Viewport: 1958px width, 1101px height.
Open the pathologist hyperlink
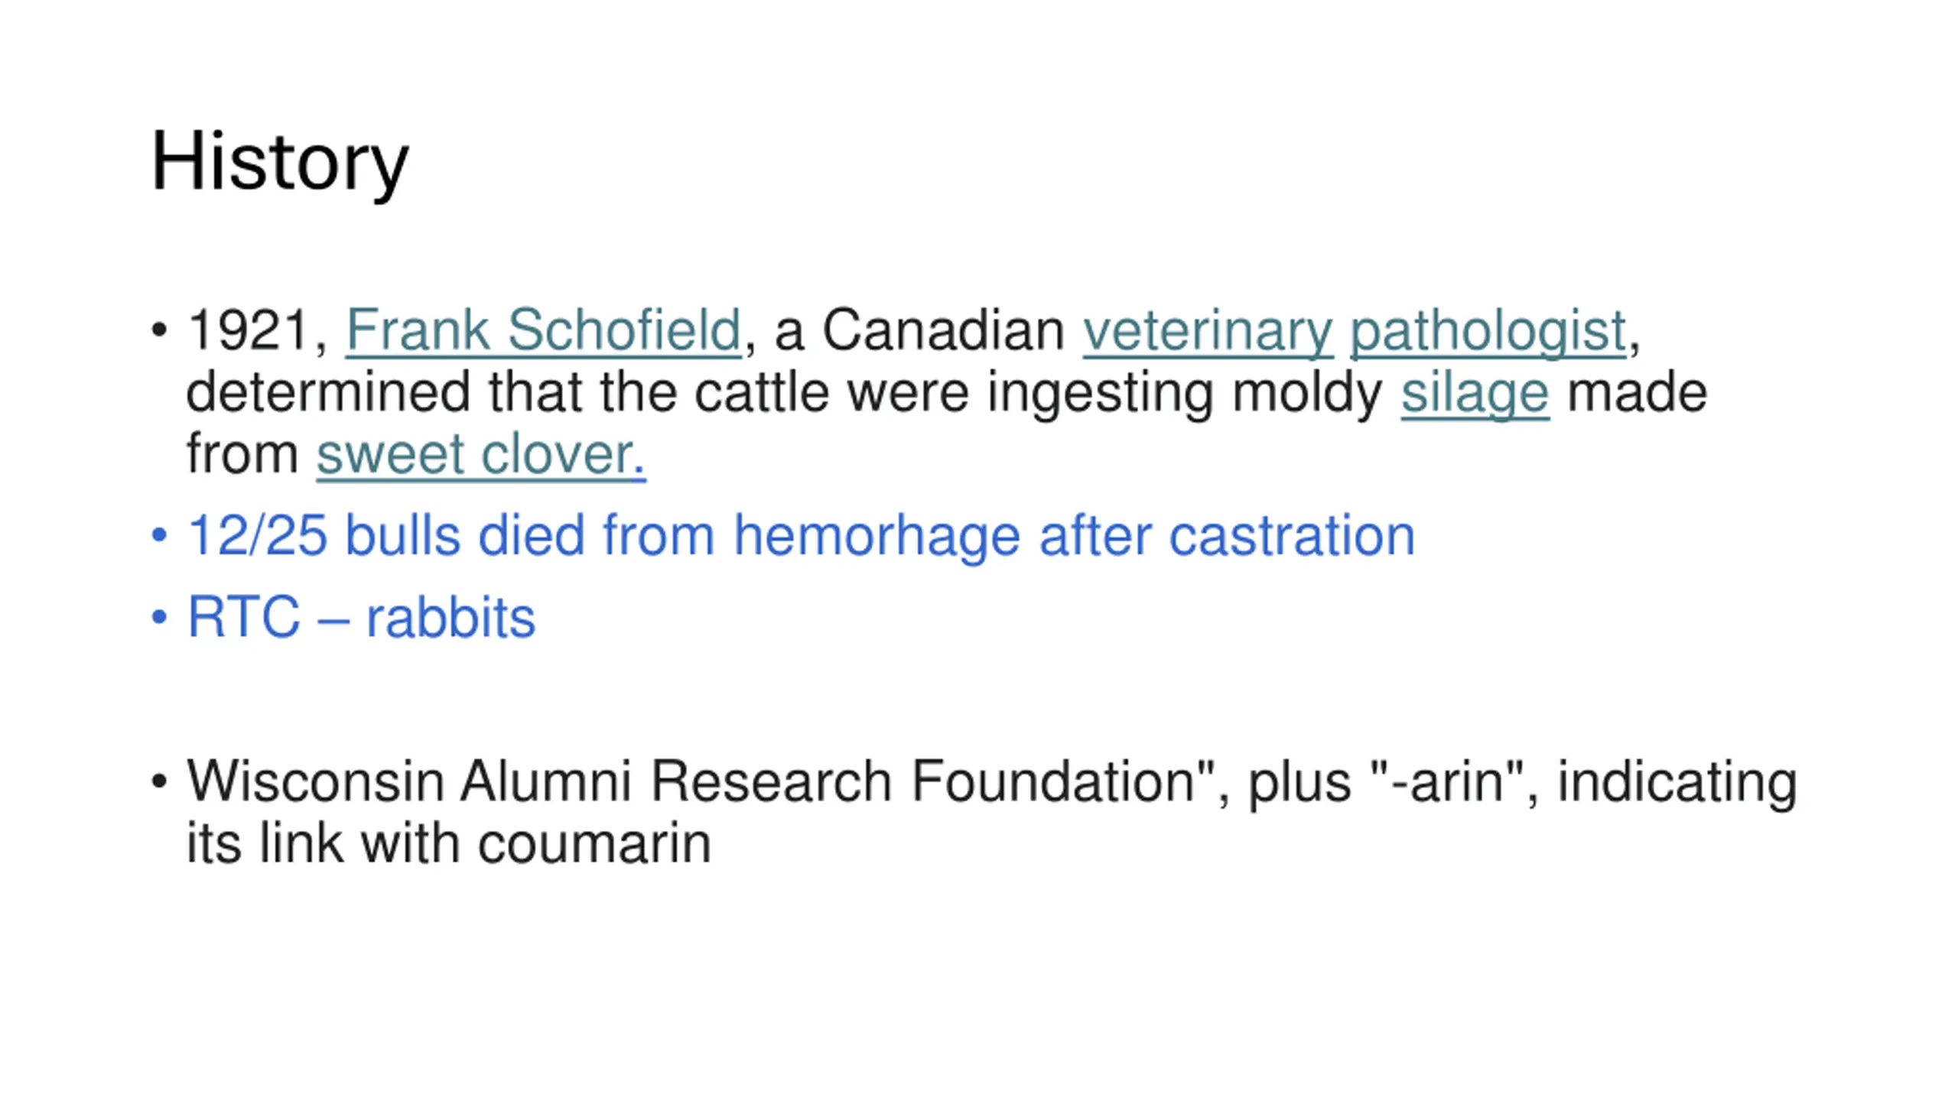[x=1488, y=331]
